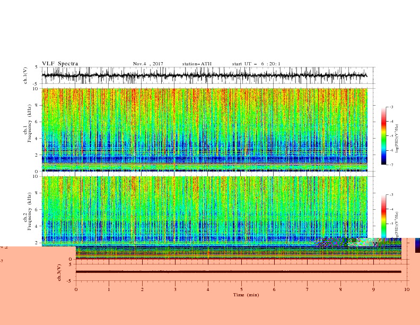The image size is (420, 325).
Task: Click time axis tick label "7"
Action: tap(307, 289)
